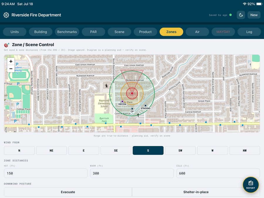This screenshot has width=264, height=198.
Task: Open the Air tab
Action: tap(197, 32)
